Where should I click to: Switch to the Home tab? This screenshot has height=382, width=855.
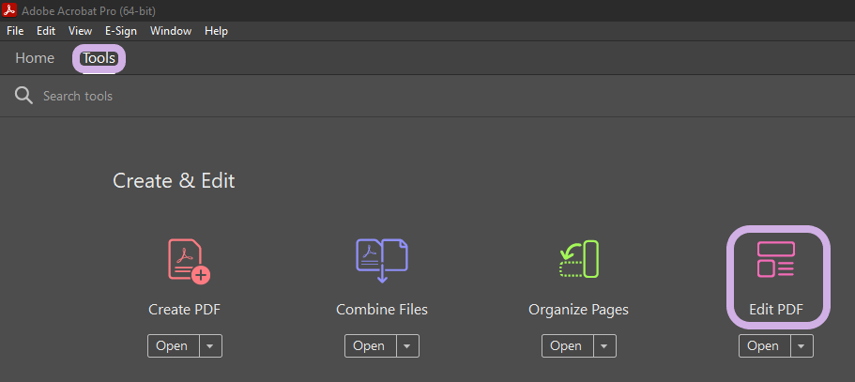click(x=35, y=58)
